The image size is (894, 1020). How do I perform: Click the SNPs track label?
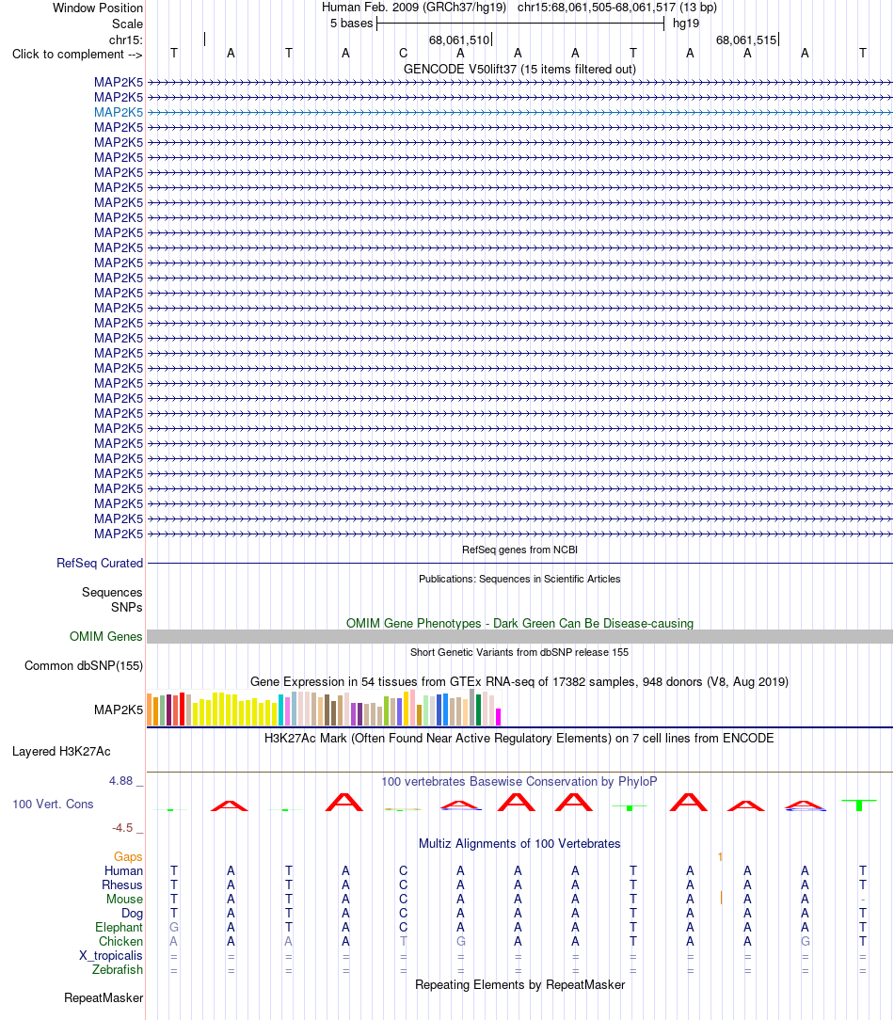pos(127,607)
